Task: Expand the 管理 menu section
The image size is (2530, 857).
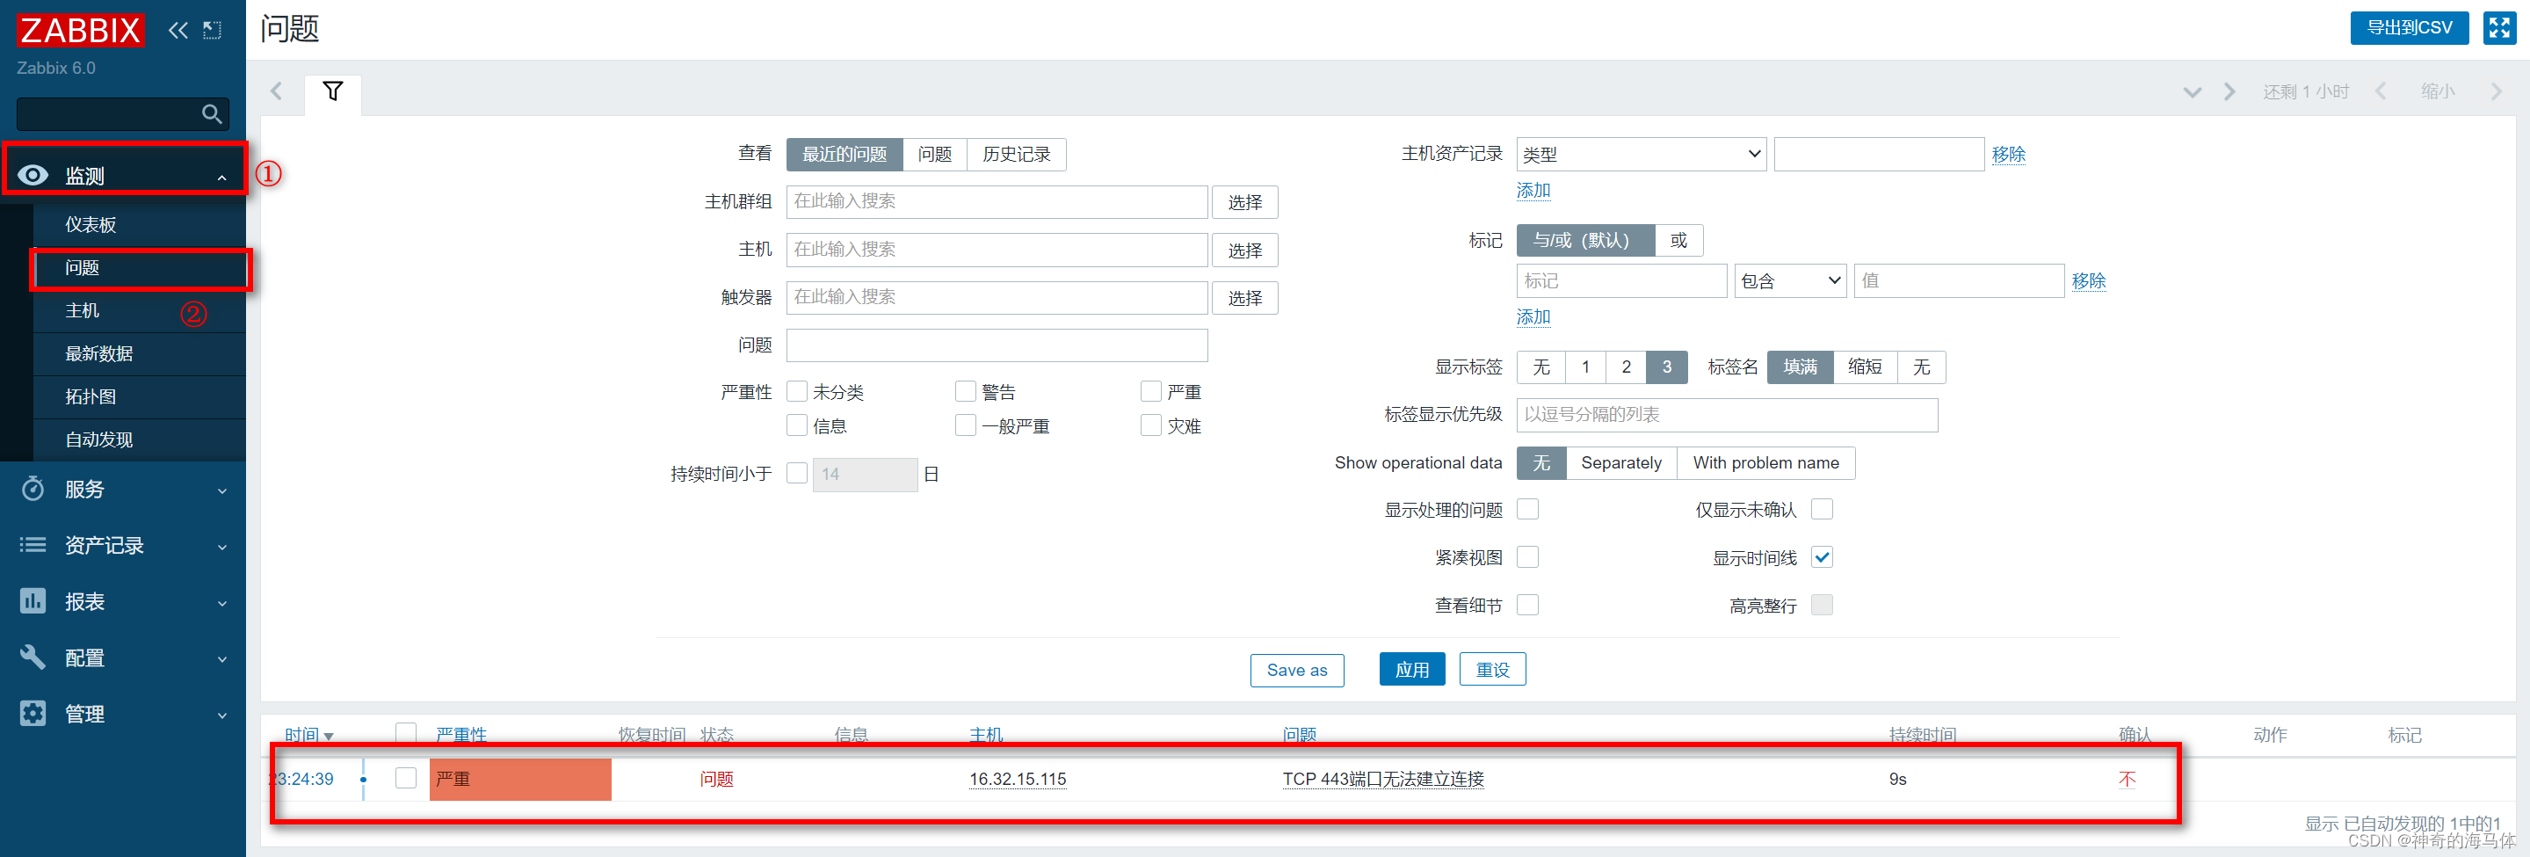Action: click(x=222, y=715)
